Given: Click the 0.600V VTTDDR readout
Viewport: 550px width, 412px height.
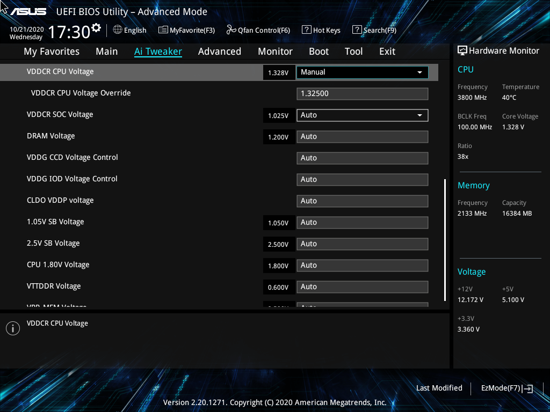Looking at the screenshot, I should pos(279,288).
